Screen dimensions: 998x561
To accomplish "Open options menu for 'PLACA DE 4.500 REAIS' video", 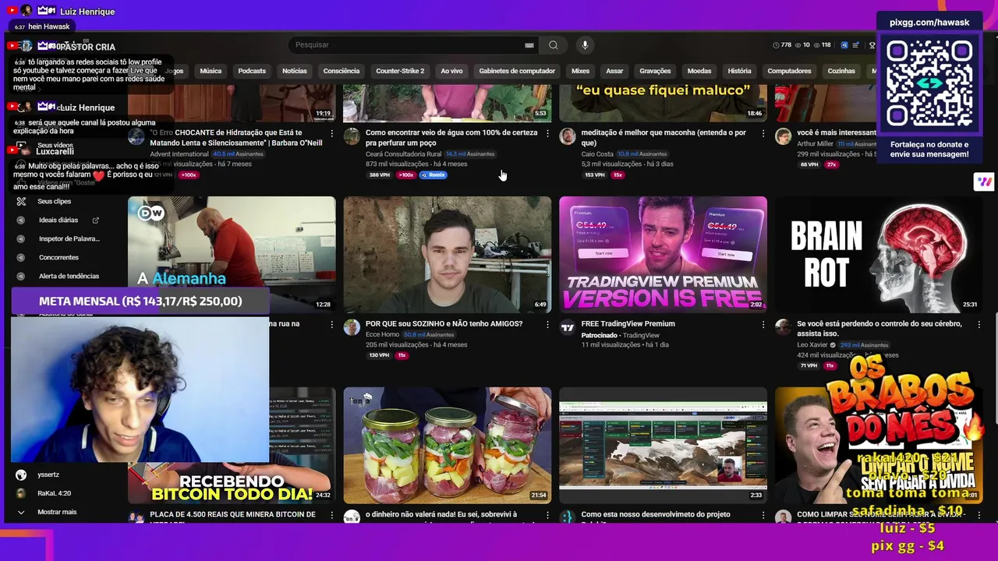I will click(x=332, y=516).
